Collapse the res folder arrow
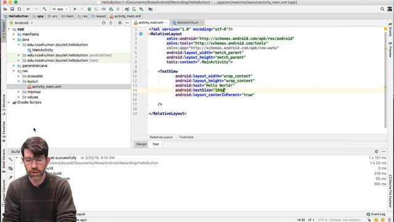394x222 pixels. [14, 71]
